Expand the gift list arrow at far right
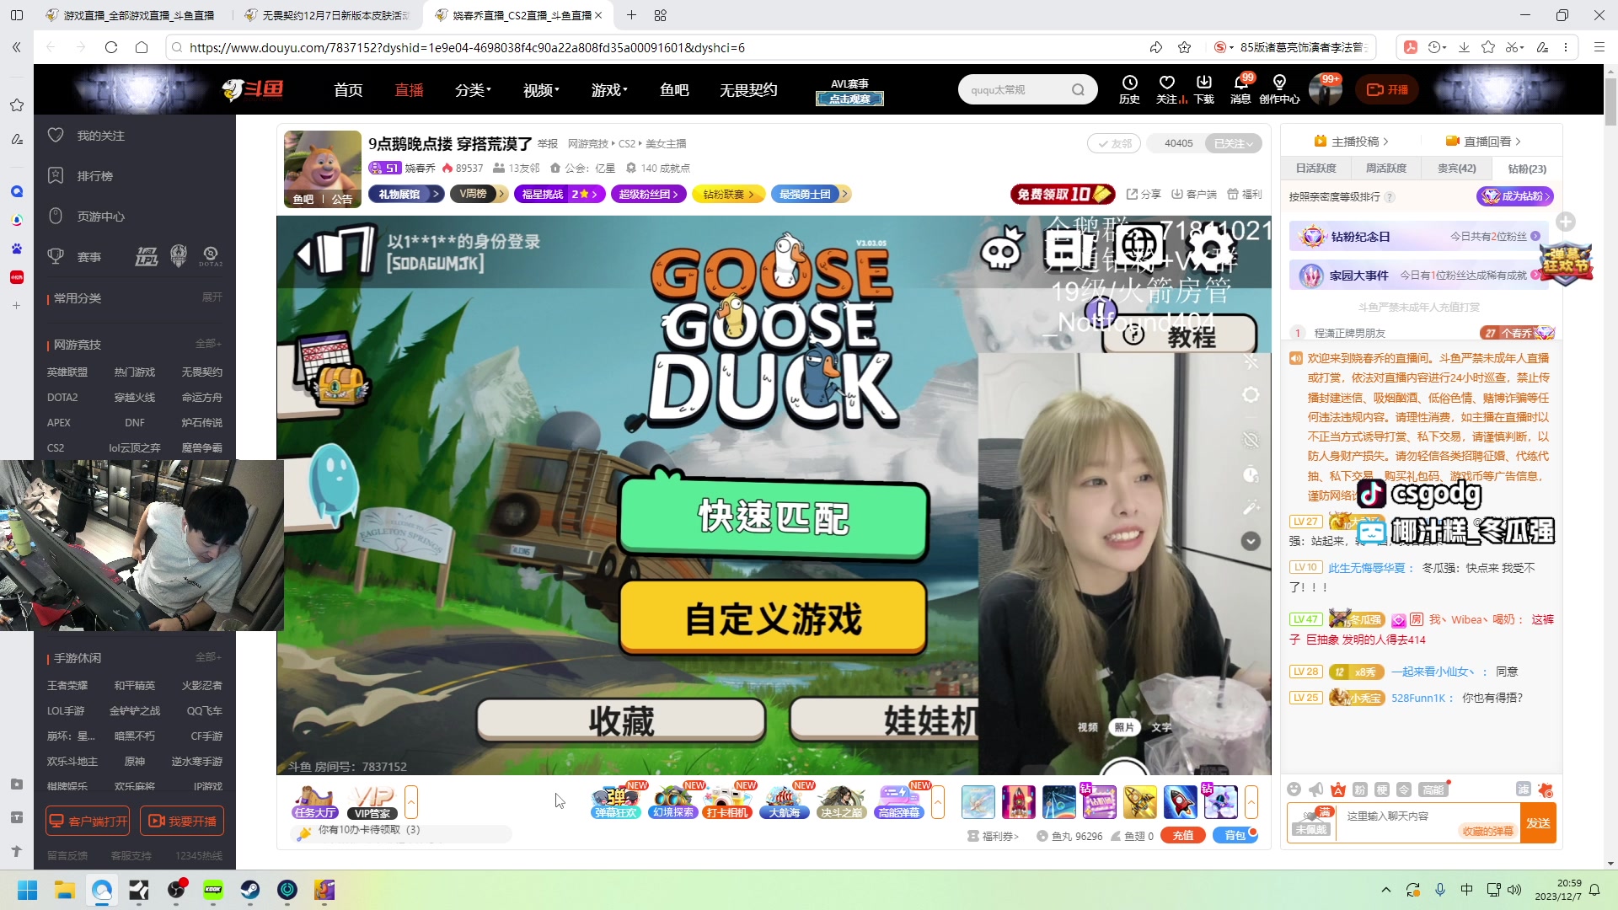Image resolution: width=1618 pixels, height=910 pixels. (1251, 802)
